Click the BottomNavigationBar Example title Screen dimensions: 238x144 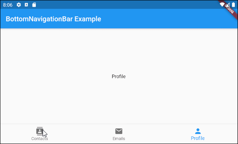[53, 19]
